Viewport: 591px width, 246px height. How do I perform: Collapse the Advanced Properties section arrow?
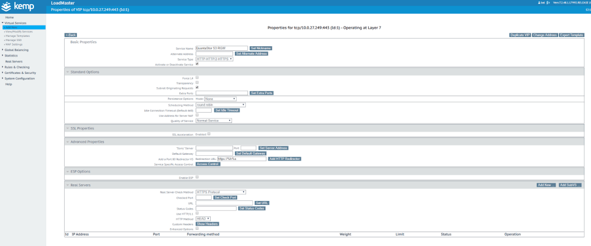pyautogui.click(x=67, y=141)
